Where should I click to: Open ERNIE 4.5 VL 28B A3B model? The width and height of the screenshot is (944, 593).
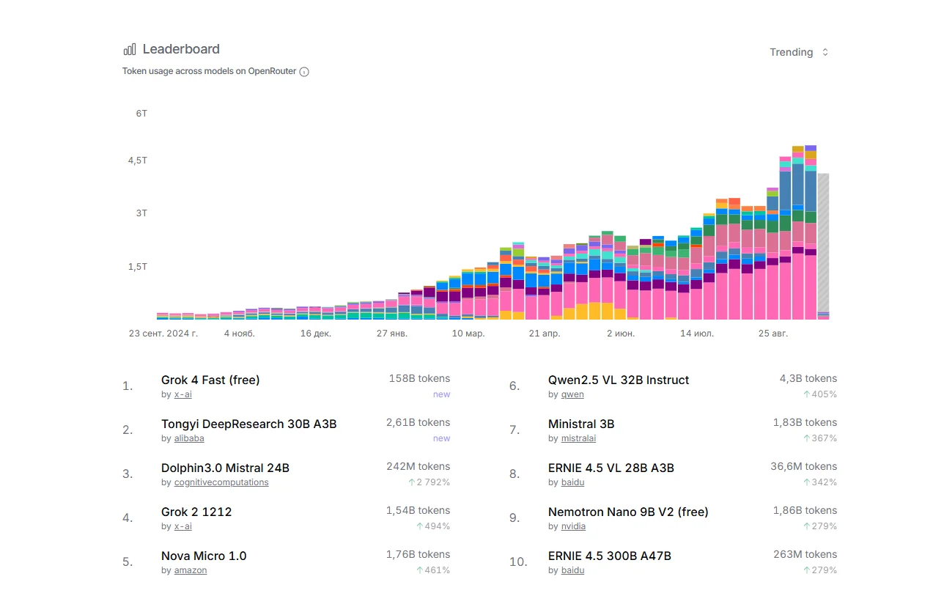611,468
